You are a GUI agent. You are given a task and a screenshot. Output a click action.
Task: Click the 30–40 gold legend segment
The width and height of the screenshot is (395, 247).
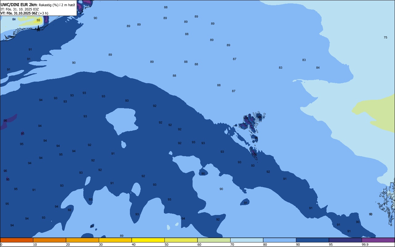[x=115, y=240]
